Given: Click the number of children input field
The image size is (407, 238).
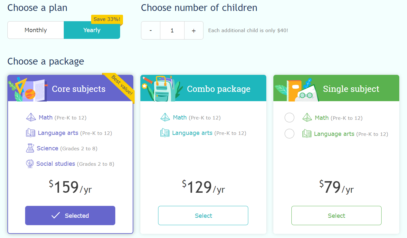Looking at the screenshot, I should coord(172,31).
